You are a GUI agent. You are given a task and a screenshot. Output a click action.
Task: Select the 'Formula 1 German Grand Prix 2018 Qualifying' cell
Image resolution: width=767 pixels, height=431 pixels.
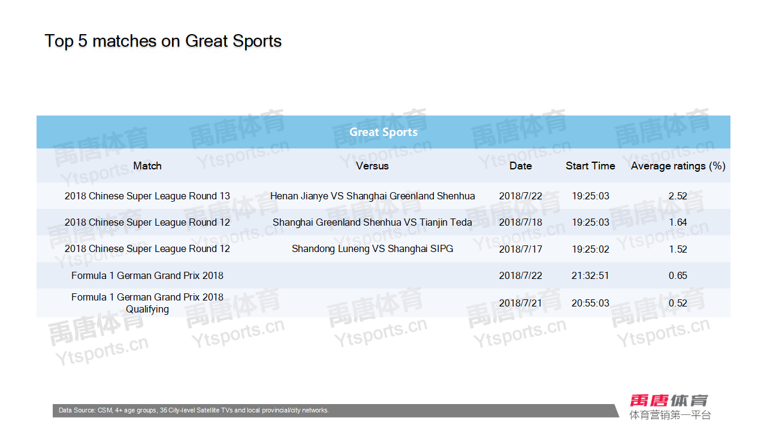(x=147, y=303)
